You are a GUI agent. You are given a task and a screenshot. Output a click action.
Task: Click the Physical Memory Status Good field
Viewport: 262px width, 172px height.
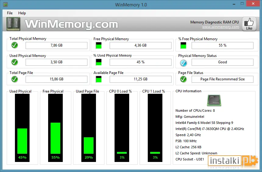[x=222, y=62]
